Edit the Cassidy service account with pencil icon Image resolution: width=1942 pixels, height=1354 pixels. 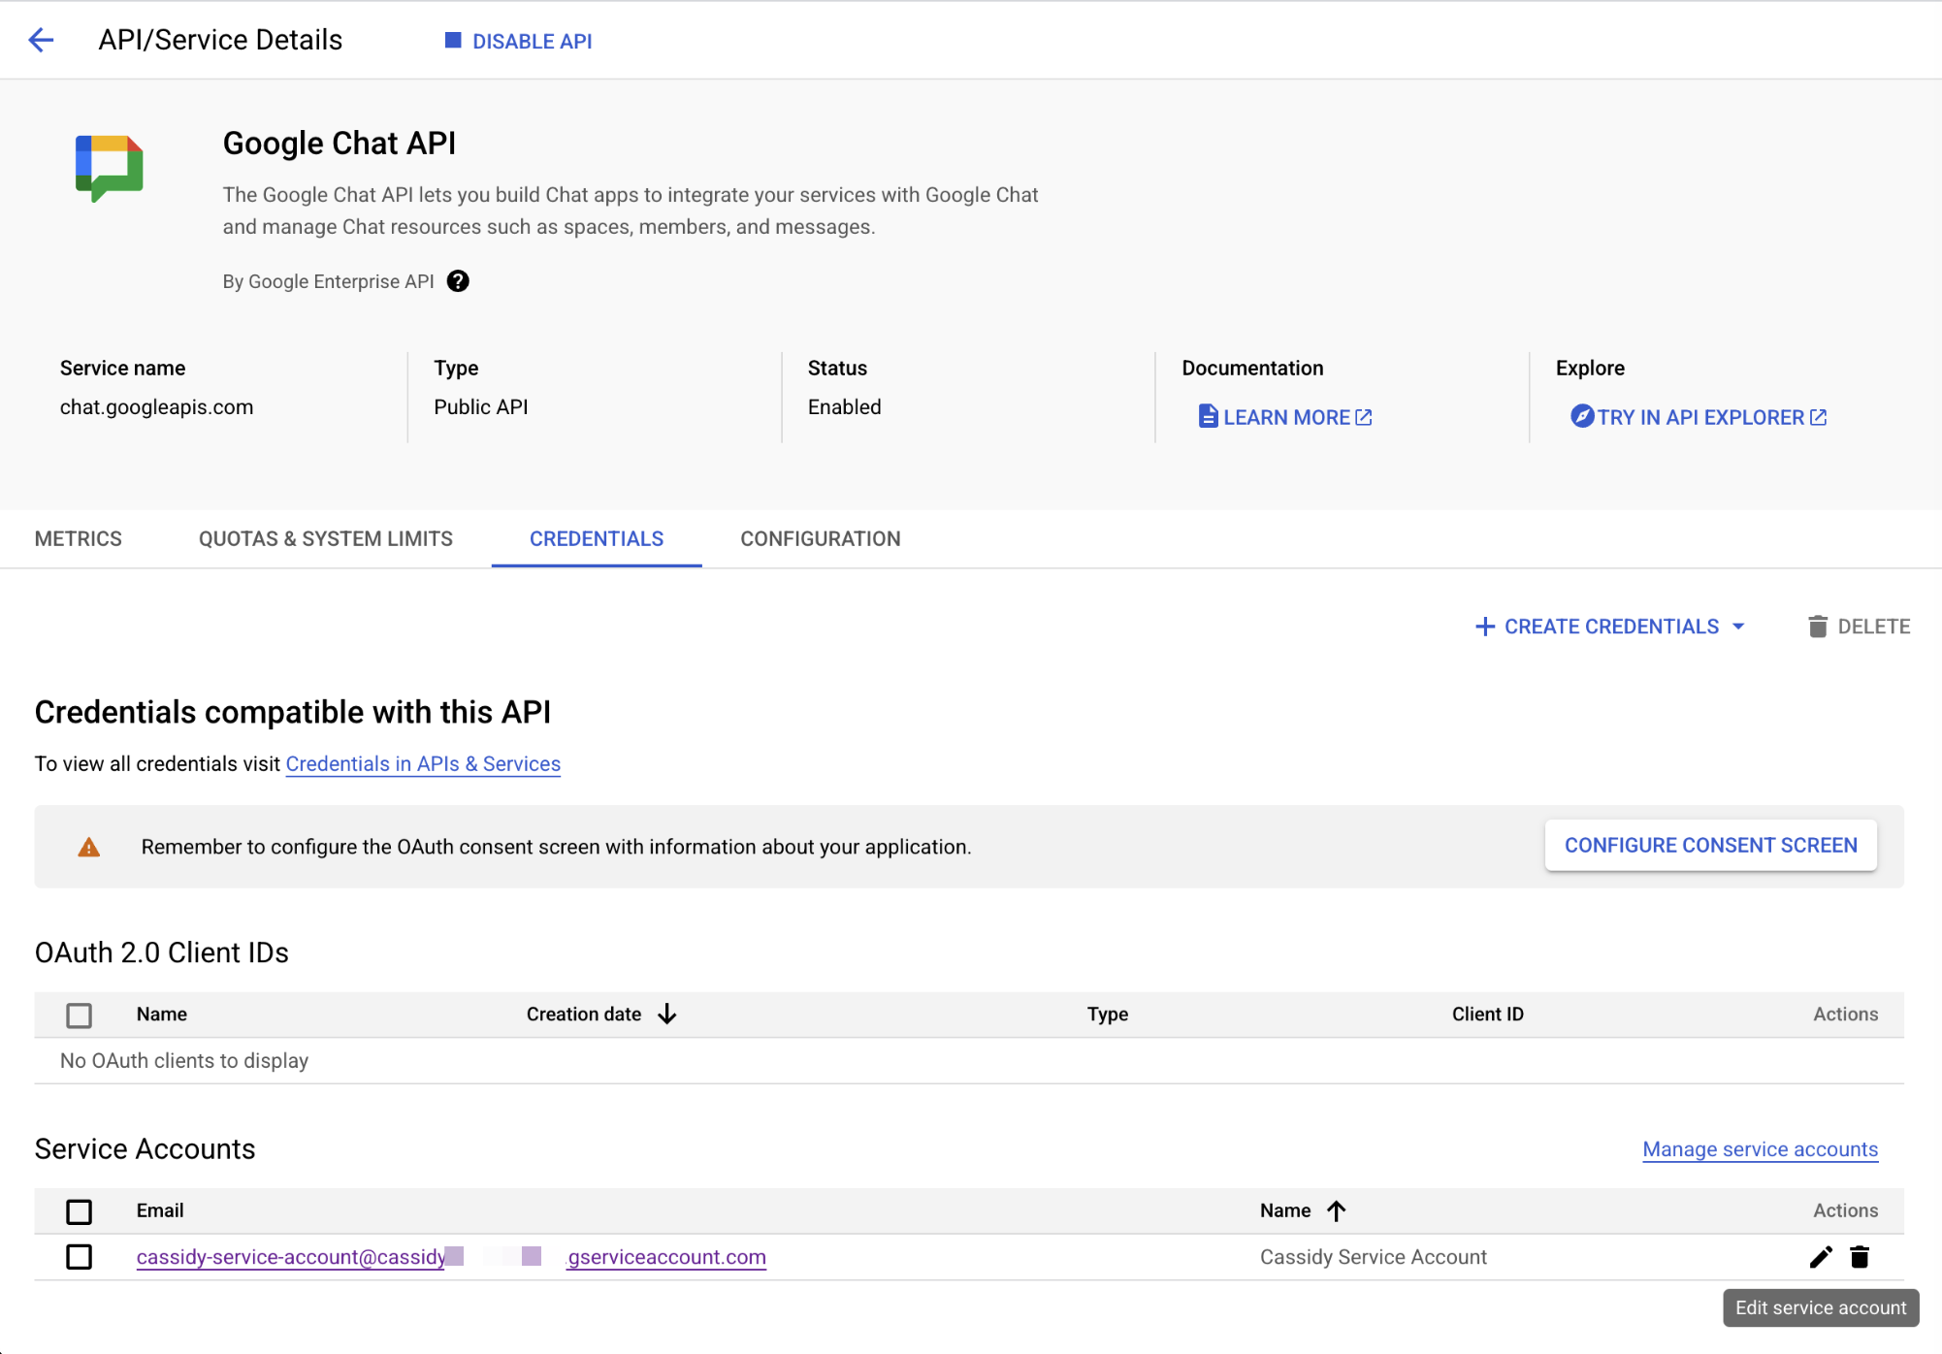coord(1821,1256)
